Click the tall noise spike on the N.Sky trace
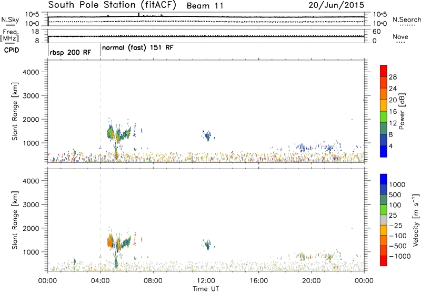The height and width of the screenshot is (292, 421). pos(139,15)
